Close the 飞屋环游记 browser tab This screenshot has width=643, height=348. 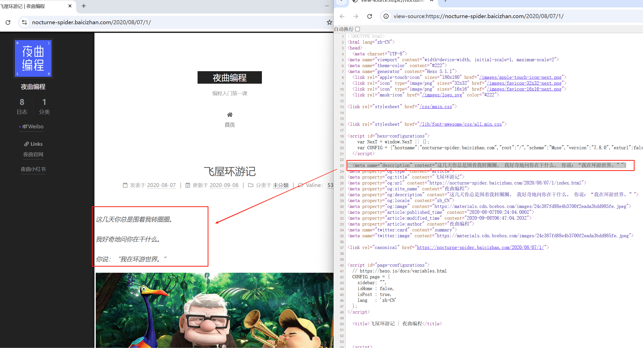[70, 6]
